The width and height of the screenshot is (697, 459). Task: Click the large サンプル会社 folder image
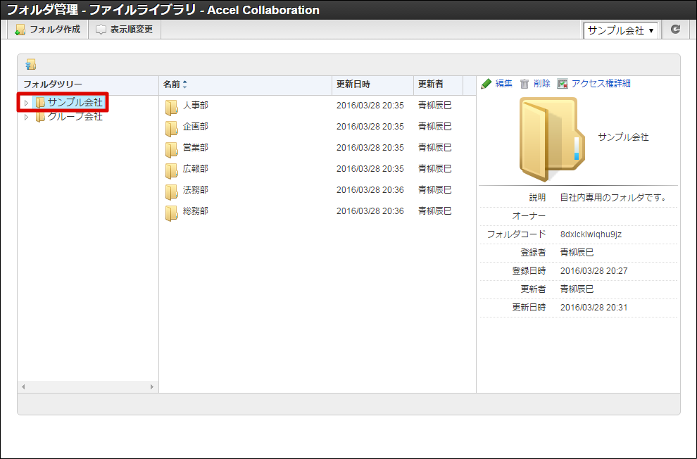(x=552, y=139)
